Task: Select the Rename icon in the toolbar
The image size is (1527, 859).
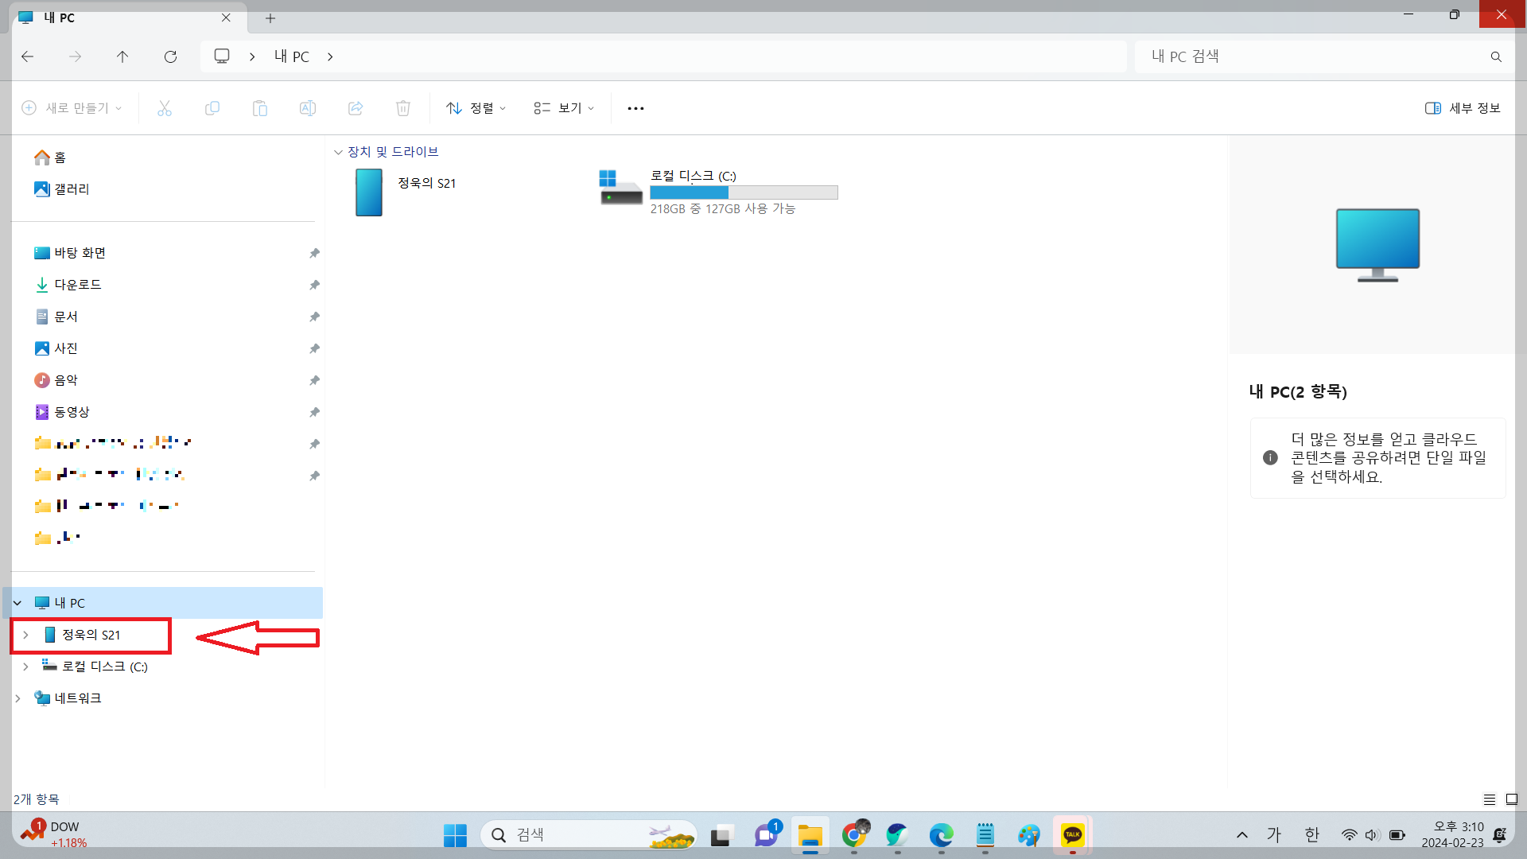Action: pyautogui.click(x=308, y=108)
